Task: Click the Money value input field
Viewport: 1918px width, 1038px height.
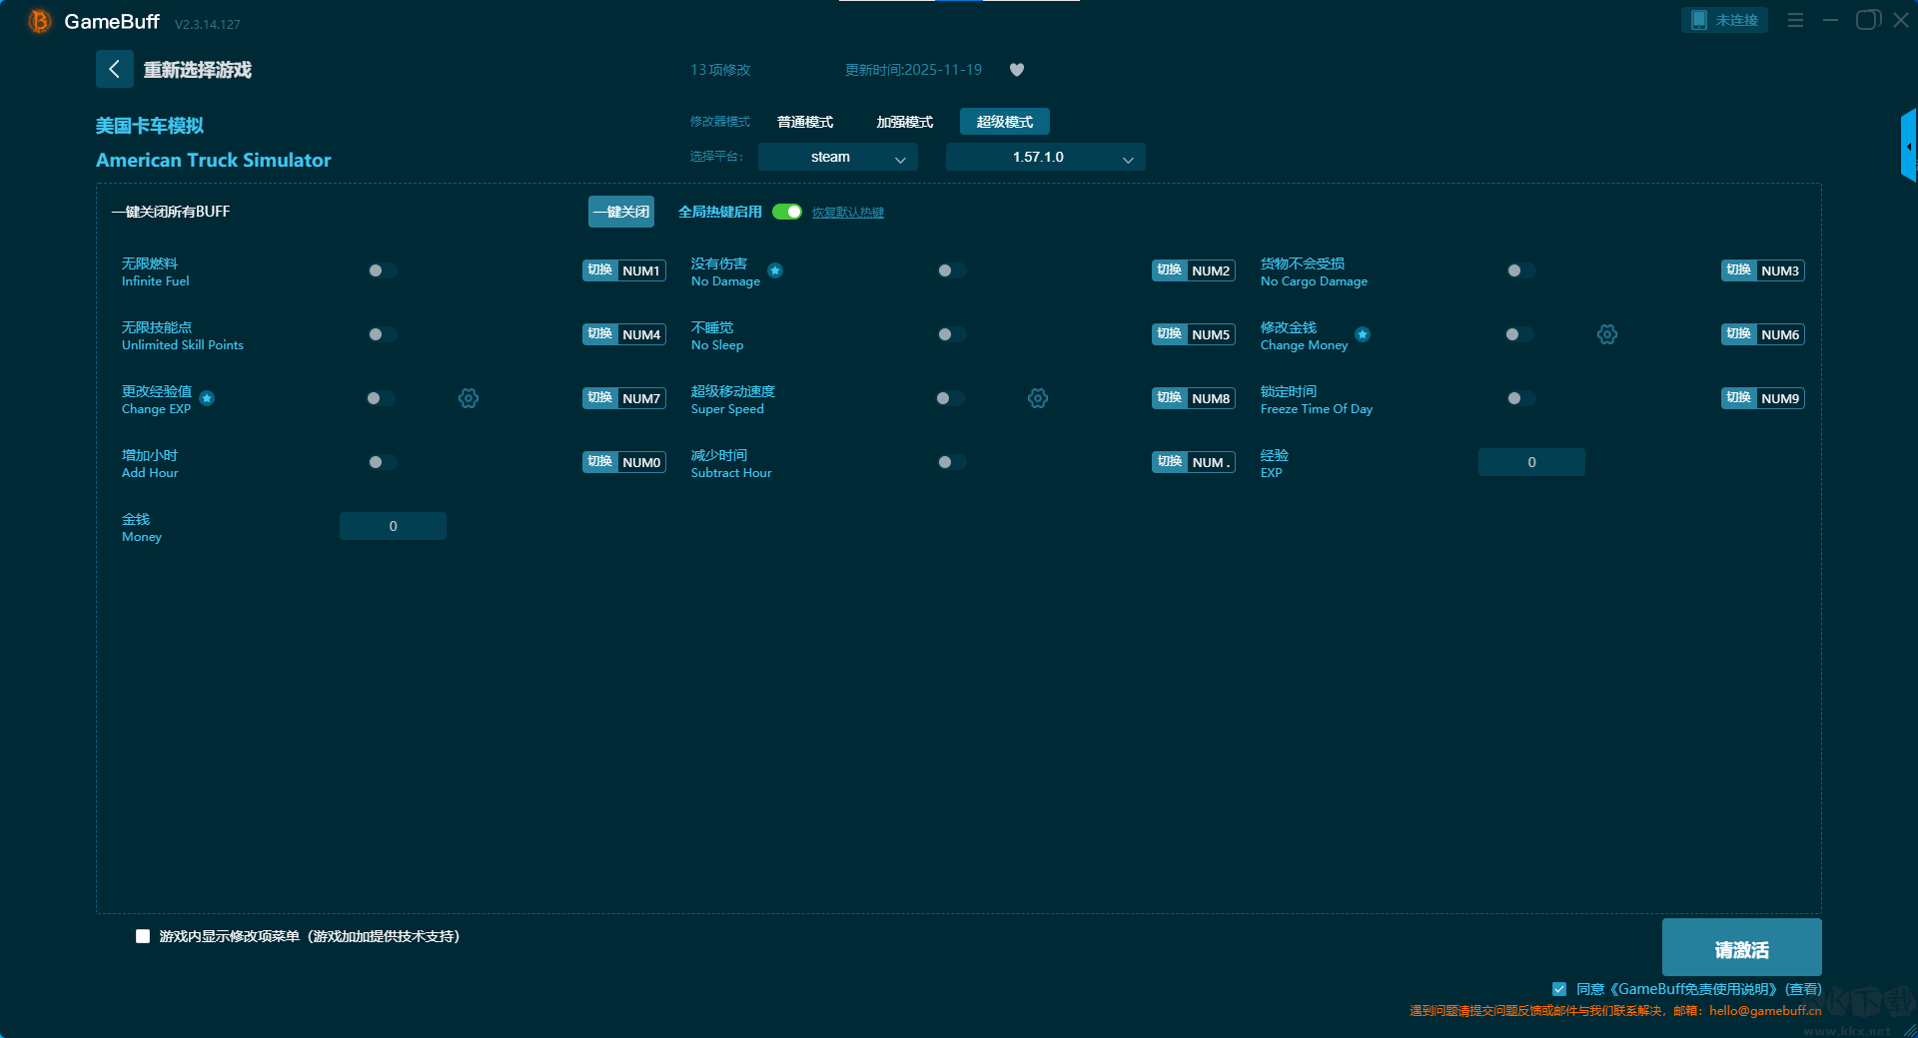Action: click(393, 526)
